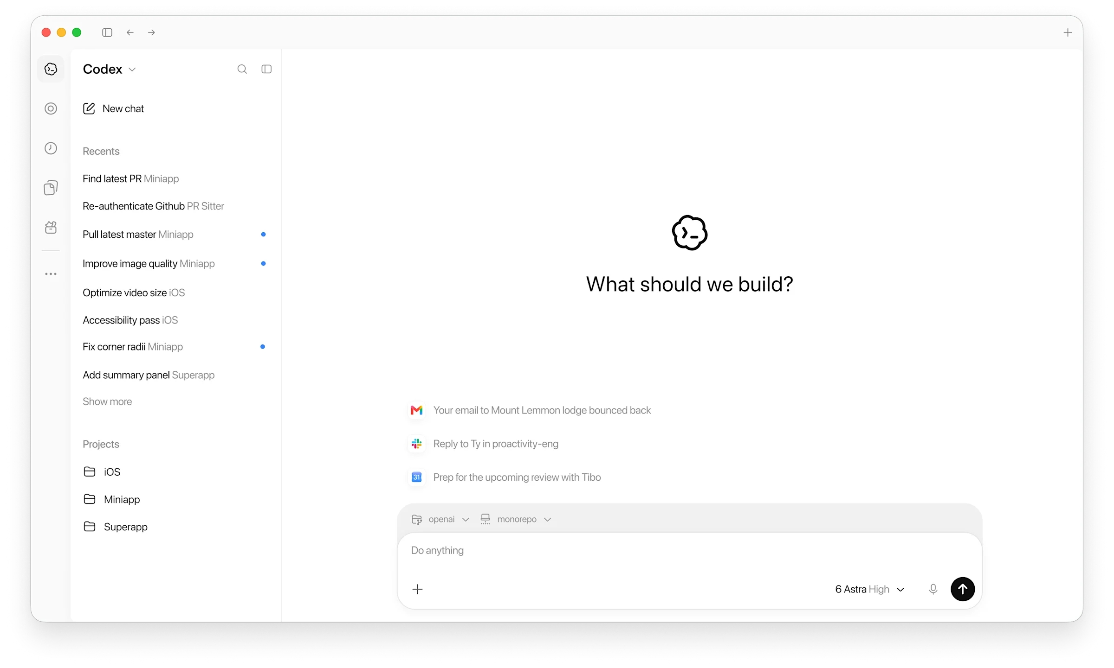This screenshot has width=1114, height=668.
Task: Add a new tab with the top-right plus
Action: click(1068, 32)
